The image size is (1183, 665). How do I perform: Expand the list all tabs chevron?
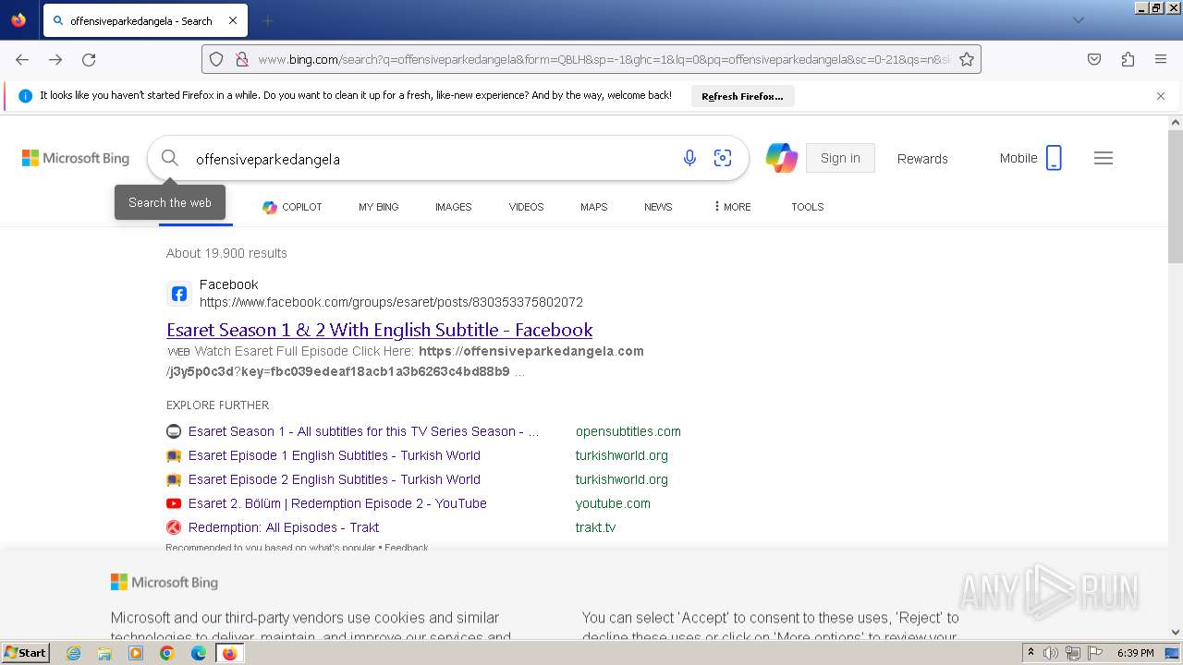1078,20
